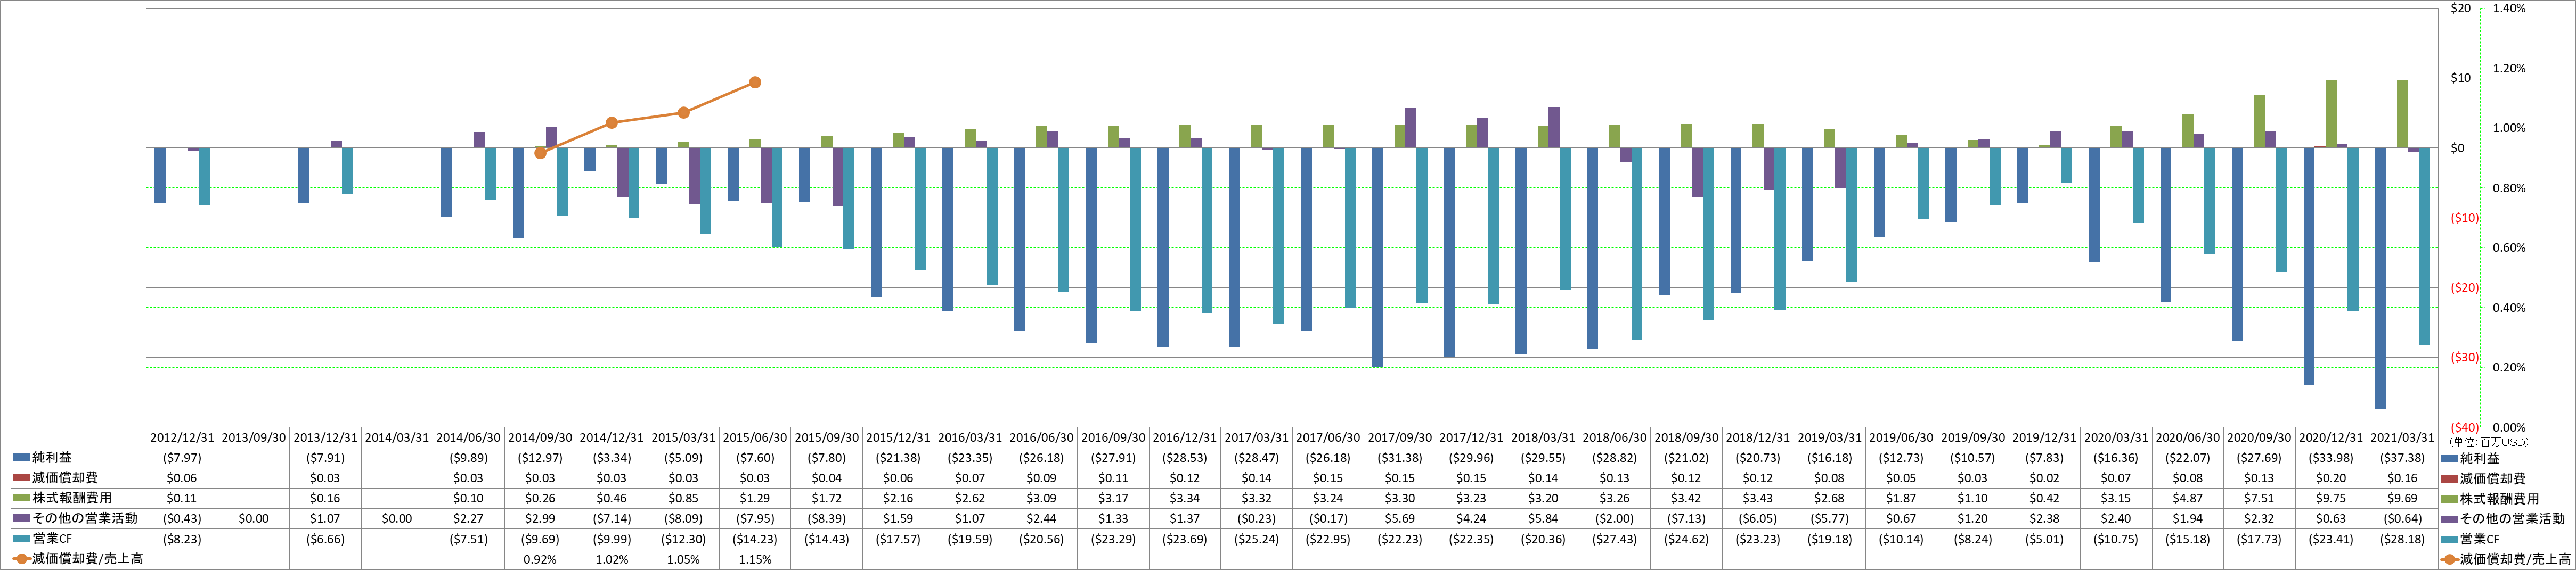This screenshot has width=2576, height=570.
Task: Click the ratio cell 1.02%
Action: click(x=612, y=559)
